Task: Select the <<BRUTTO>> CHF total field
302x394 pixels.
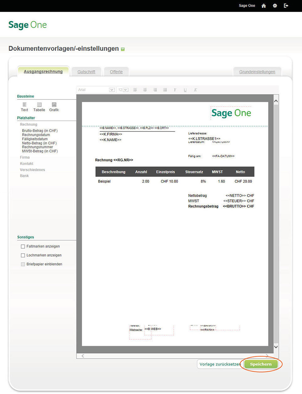Action: pos(238,206)
